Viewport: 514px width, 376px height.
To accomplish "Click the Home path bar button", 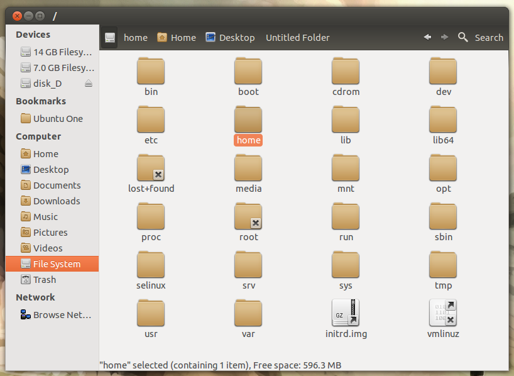I will [177, 38].
